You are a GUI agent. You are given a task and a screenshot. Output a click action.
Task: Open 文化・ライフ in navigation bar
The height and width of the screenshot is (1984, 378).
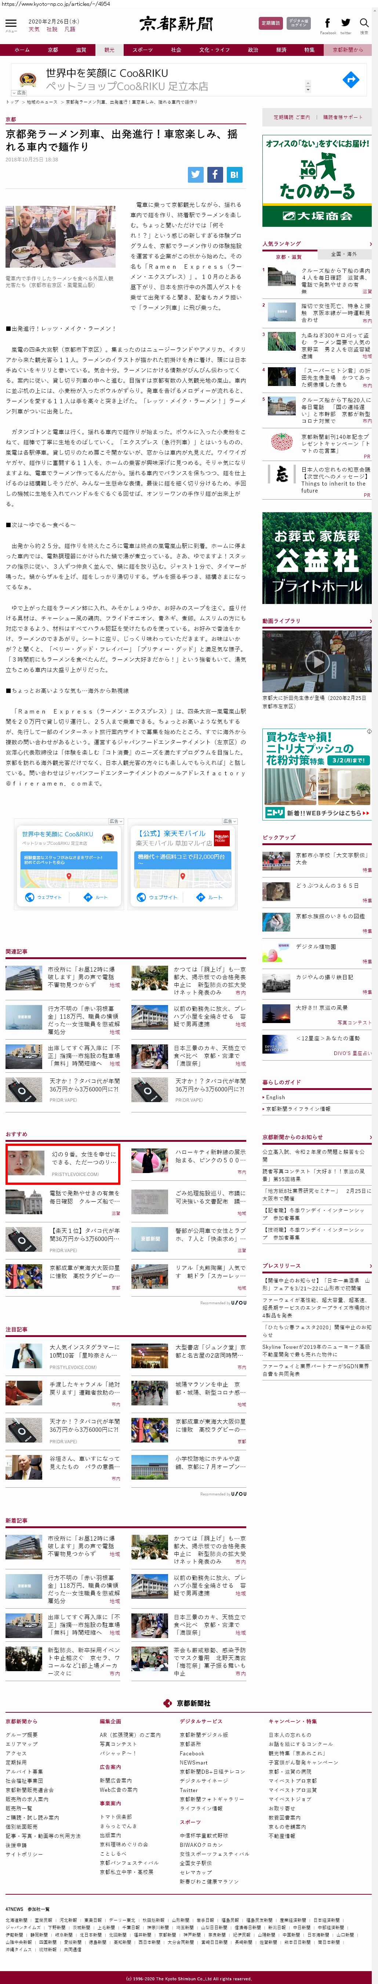(x=214, y=50)
